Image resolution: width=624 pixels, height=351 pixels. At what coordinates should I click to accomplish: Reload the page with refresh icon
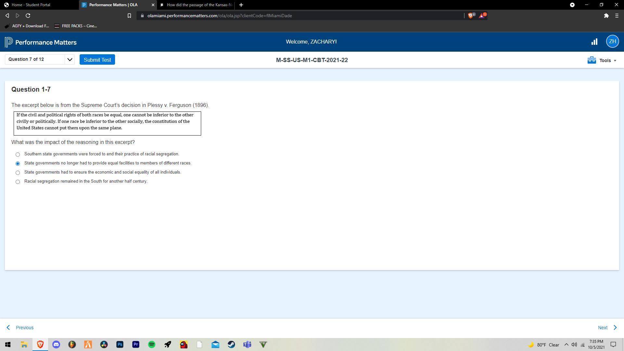pos(28,16)
